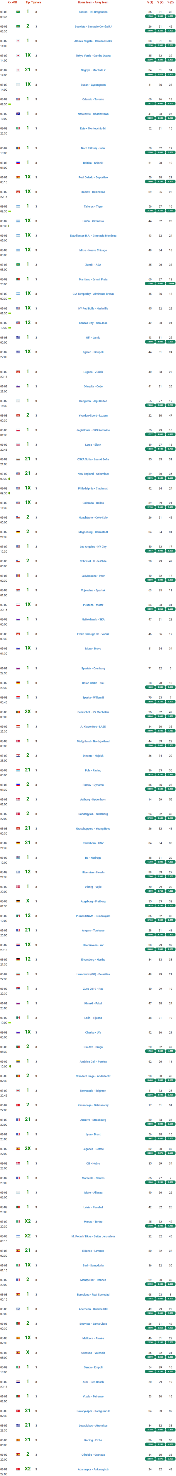Click the KickOff column header

click(12, 2)
